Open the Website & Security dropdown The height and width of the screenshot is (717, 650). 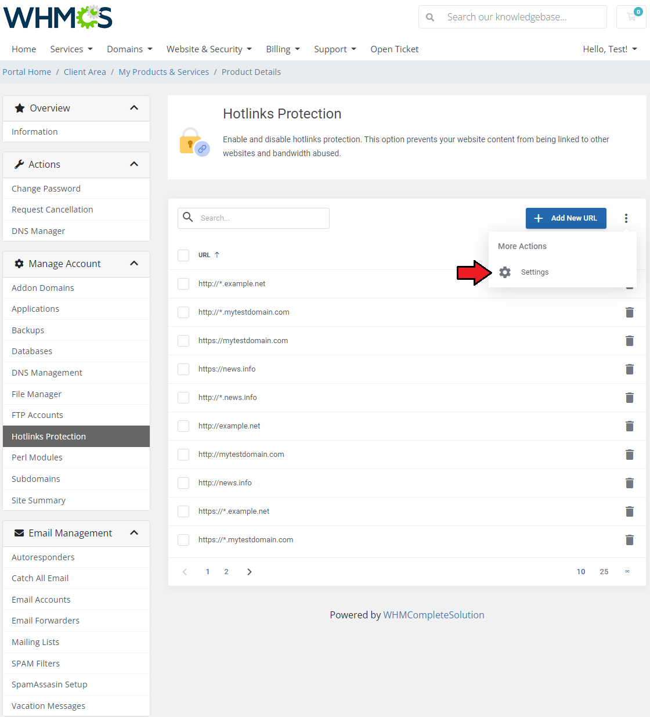pyautogui.click(x=209, y=49)
